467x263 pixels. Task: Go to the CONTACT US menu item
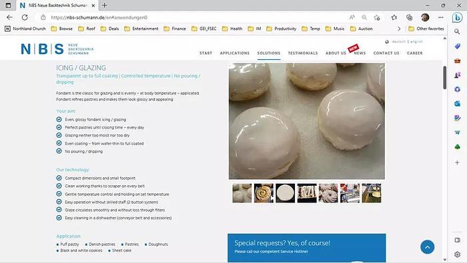pos(386,53)
